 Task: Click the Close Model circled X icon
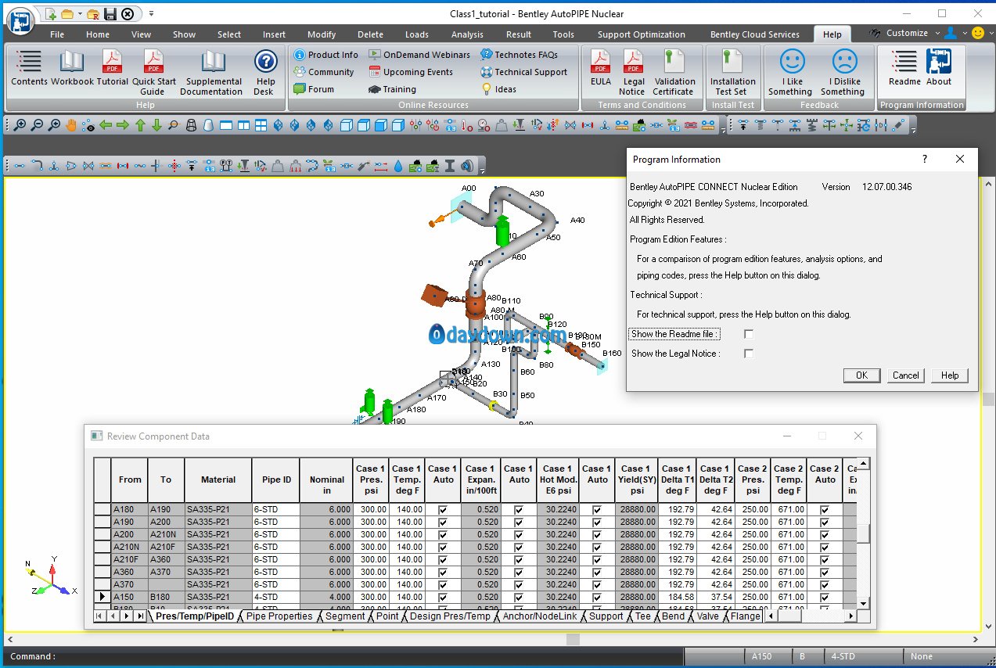[127, 14]
